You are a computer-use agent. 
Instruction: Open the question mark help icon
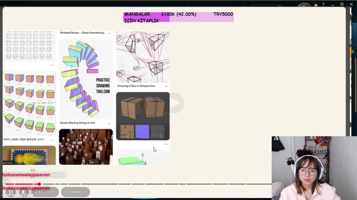[323, 4]
